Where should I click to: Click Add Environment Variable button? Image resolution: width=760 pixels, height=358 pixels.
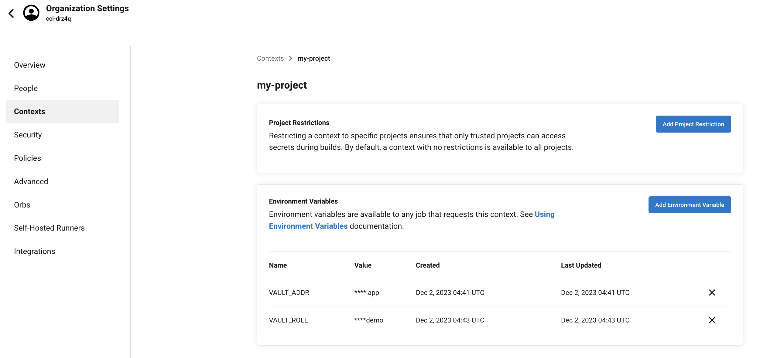coord(689,205)
